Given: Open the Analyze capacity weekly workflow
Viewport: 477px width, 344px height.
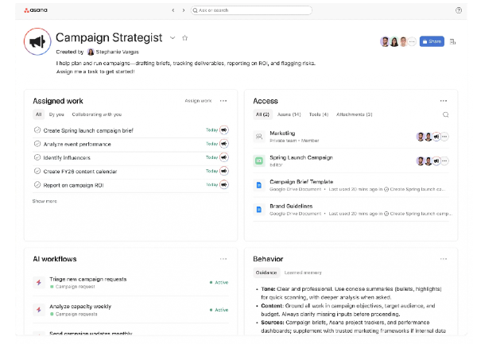Looking at the screenshot, I should click(x=80, y=307).
